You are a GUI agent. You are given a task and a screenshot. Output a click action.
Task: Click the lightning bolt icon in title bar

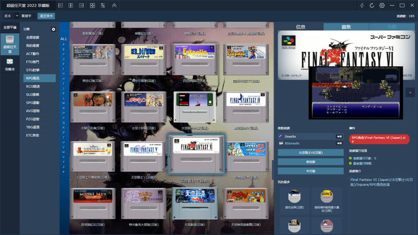(x=362, y=5)
